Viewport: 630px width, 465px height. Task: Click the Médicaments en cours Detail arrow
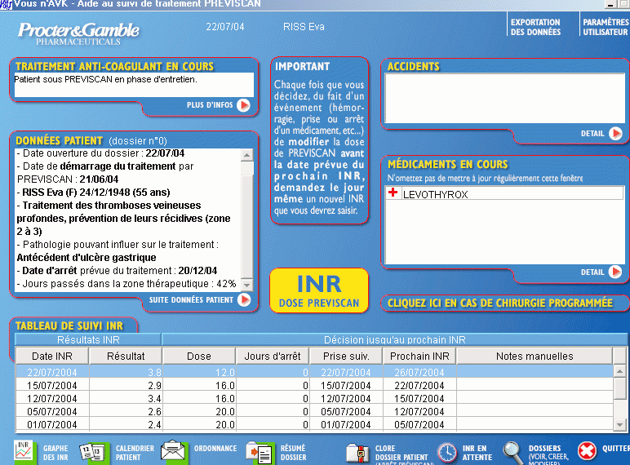click(x=615, y=272)
